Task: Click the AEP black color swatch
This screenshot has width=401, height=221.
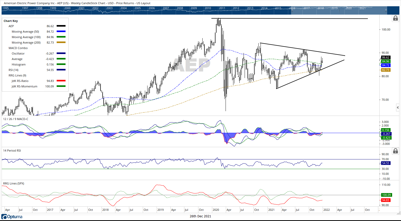Action: 61,26
